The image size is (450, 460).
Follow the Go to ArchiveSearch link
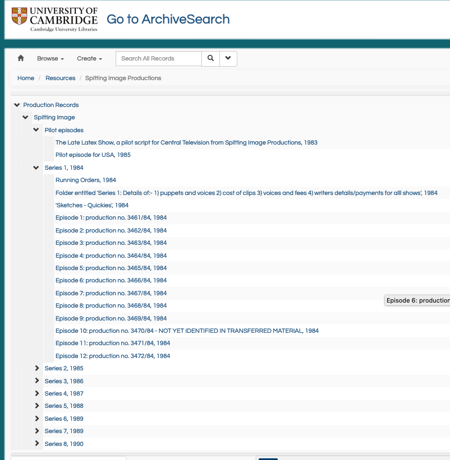click(x=168, y=20)
